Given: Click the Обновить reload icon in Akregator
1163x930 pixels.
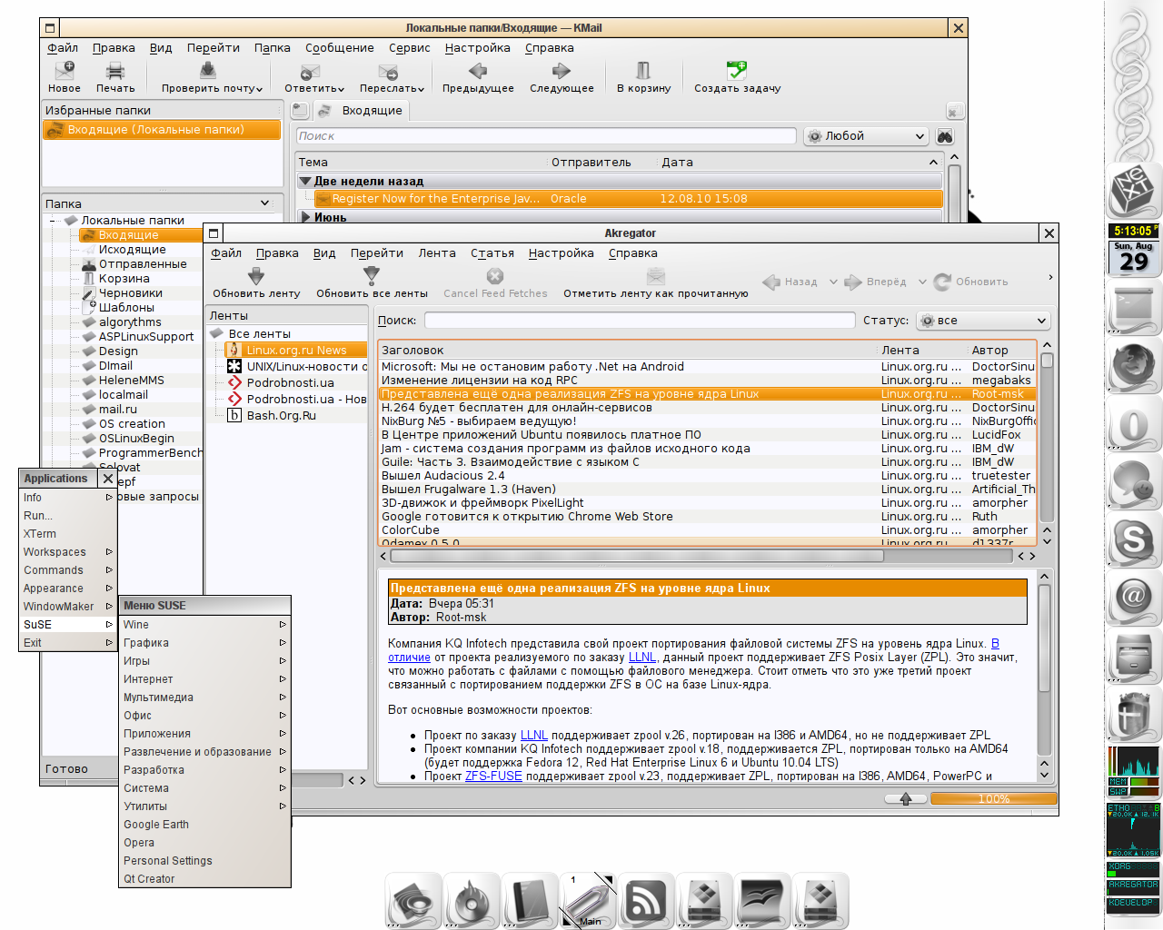Looking at the screenshot, I should (942, 282).
